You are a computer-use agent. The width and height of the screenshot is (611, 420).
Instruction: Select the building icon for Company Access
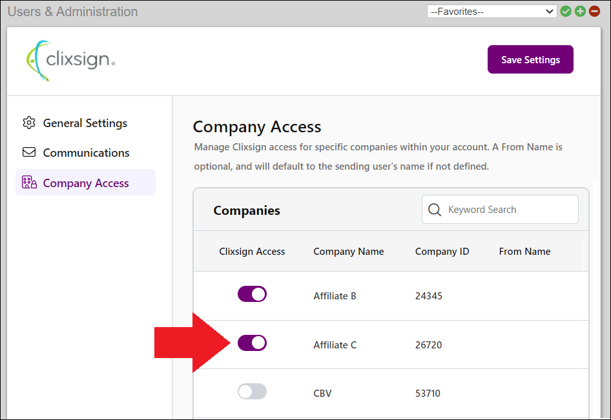pos(29,183)
